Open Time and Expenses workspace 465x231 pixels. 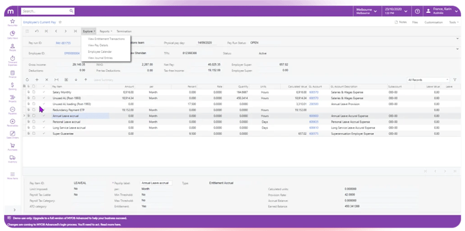tap(12, 61)
